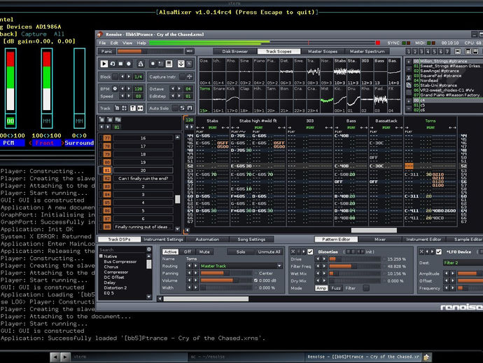Viewport: 483px width, 363px height.
Task: Toggle the Auto Solo checkbox
Action: point(174,108)
